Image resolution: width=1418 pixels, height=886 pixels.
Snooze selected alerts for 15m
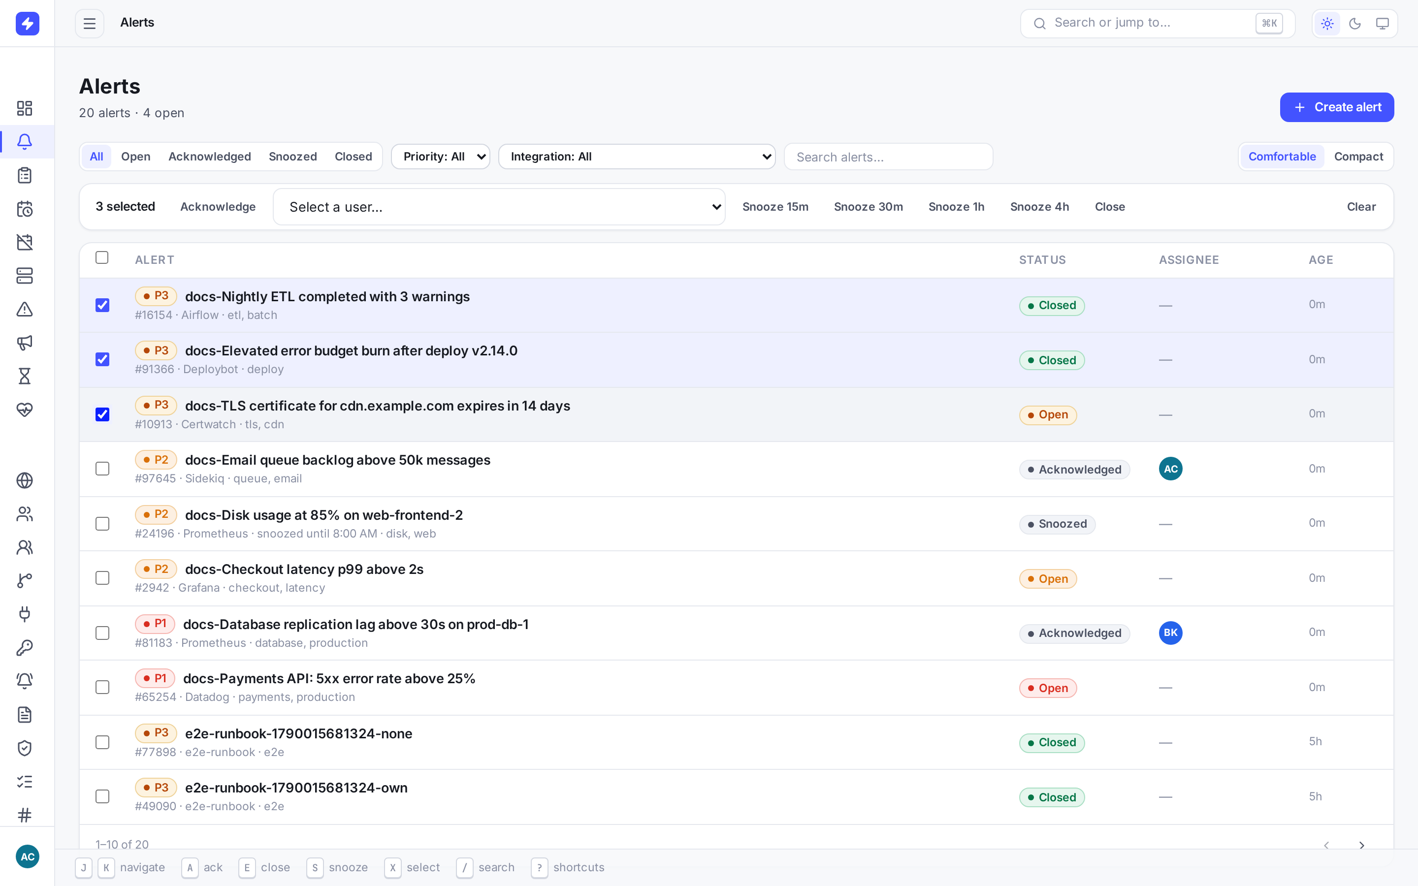pyautogui.click(x=775, y=207)
